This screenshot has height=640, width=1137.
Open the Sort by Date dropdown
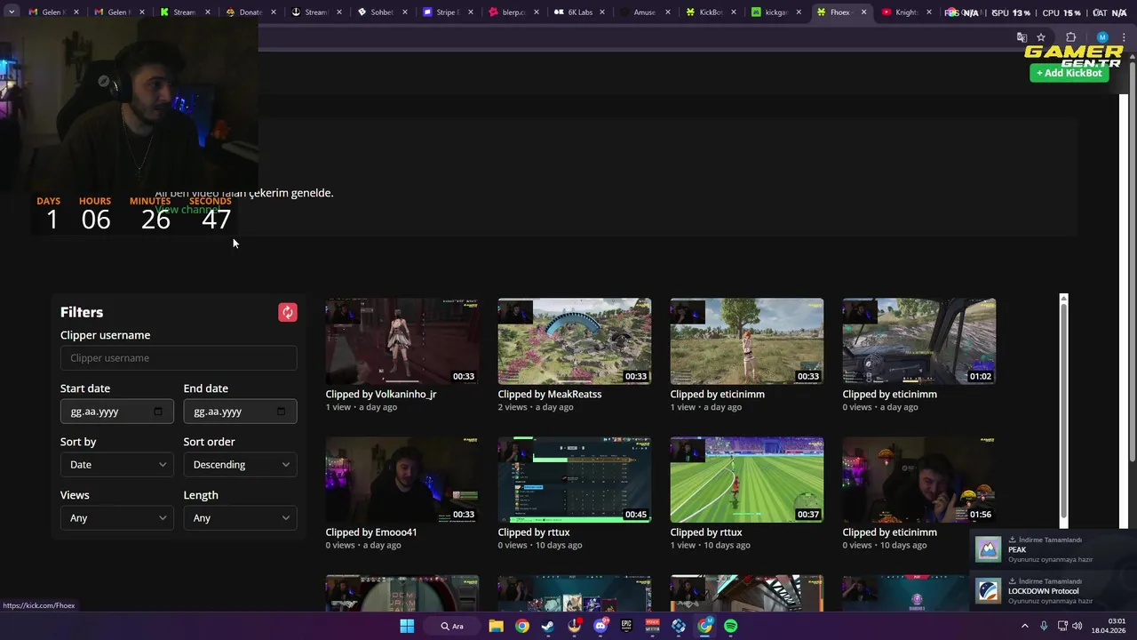pyautogui.click(x=117, y=464)
